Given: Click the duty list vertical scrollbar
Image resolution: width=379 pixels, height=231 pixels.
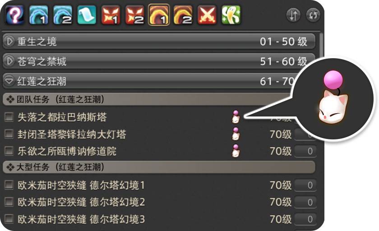Looking at the screenshot, I should point(321,46).
